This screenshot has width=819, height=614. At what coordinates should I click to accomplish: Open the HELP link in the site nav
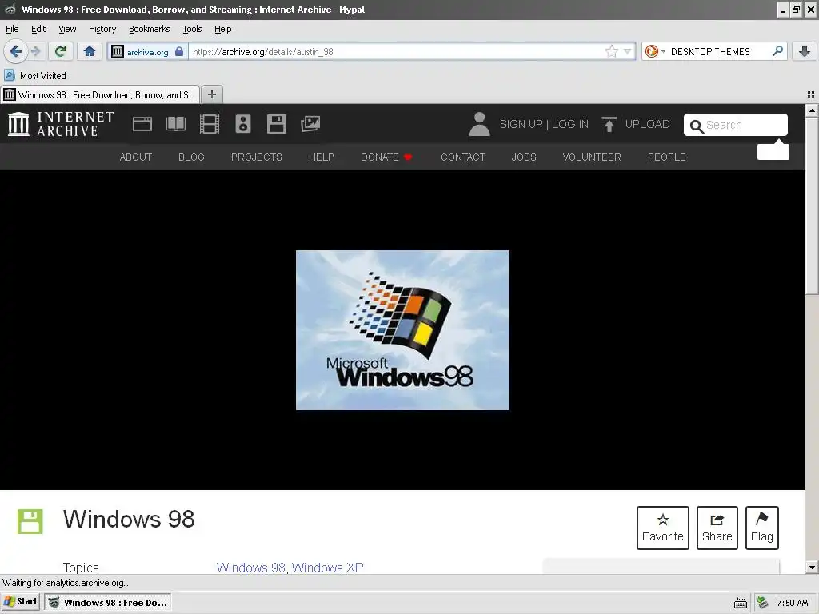click(x=322, y=157)
